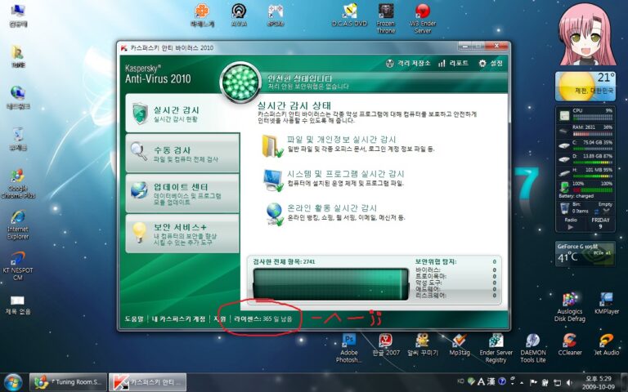Click the weather gadget showing 21°
The image size is (628, 392).
(x=585, y=87)
